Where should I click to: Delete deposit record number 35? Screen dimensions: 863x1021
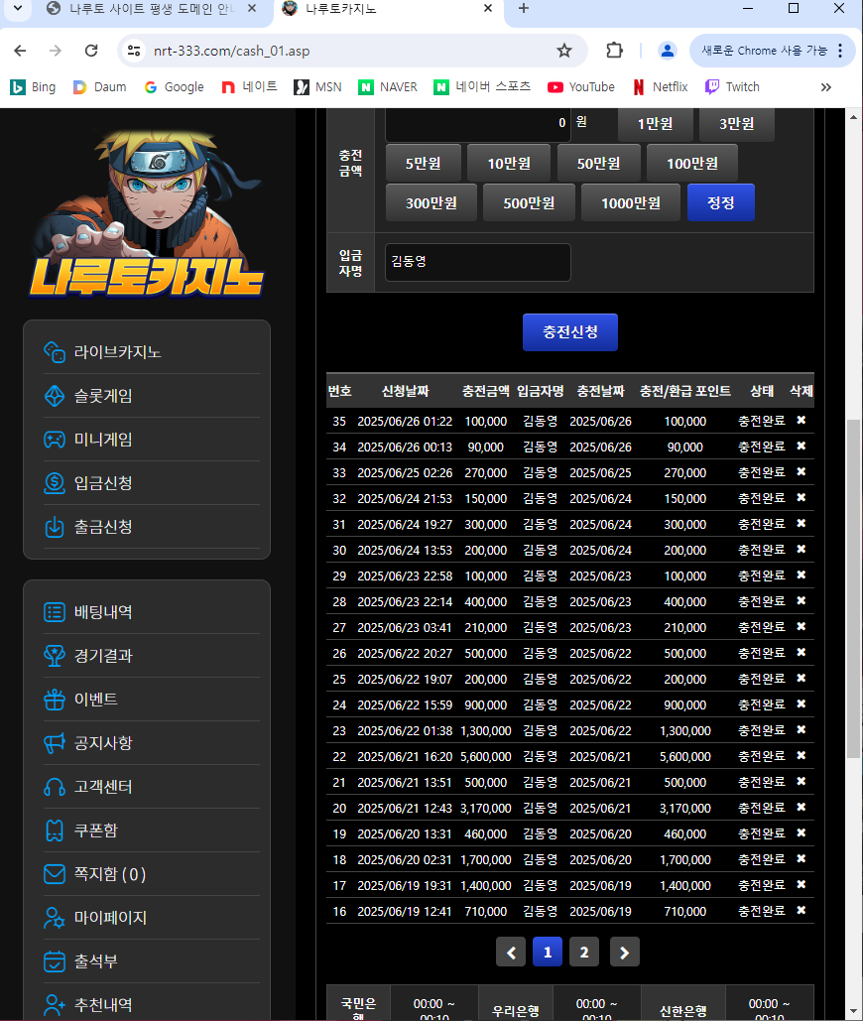[801, 421]
